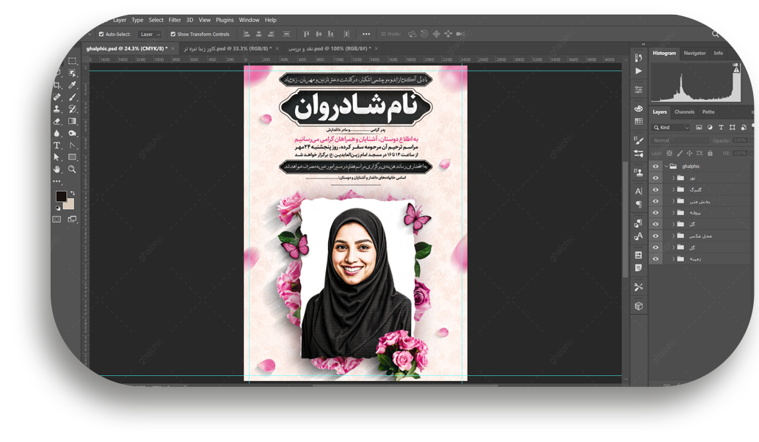Pick the Zoom tool in the toolbar

73,169
